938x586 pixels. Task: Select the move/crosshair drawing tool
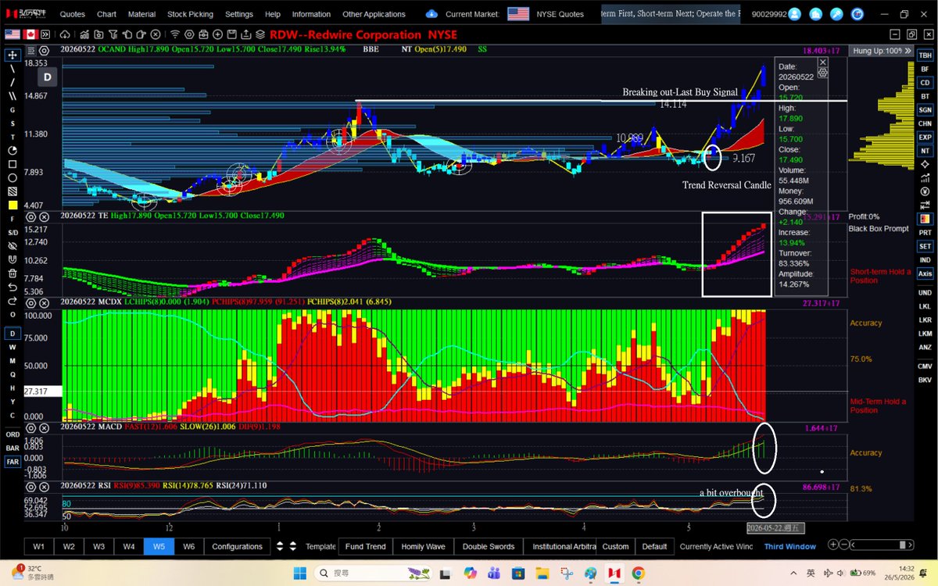tap(13, 55)
